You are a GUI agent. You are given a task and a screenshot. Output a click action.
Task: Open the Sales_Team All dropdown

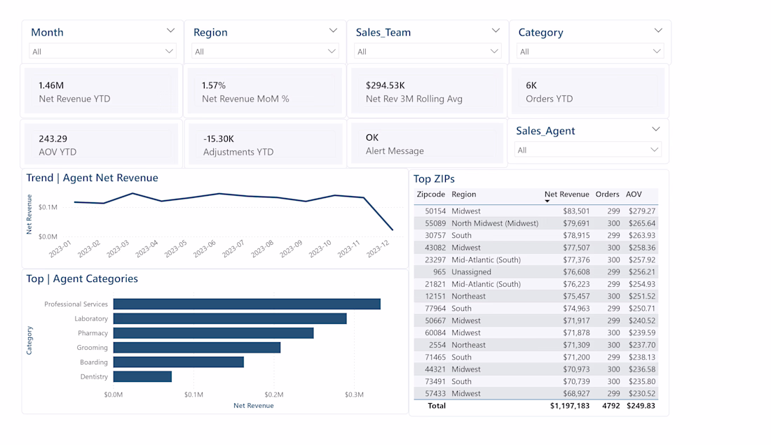click(428, 51)
